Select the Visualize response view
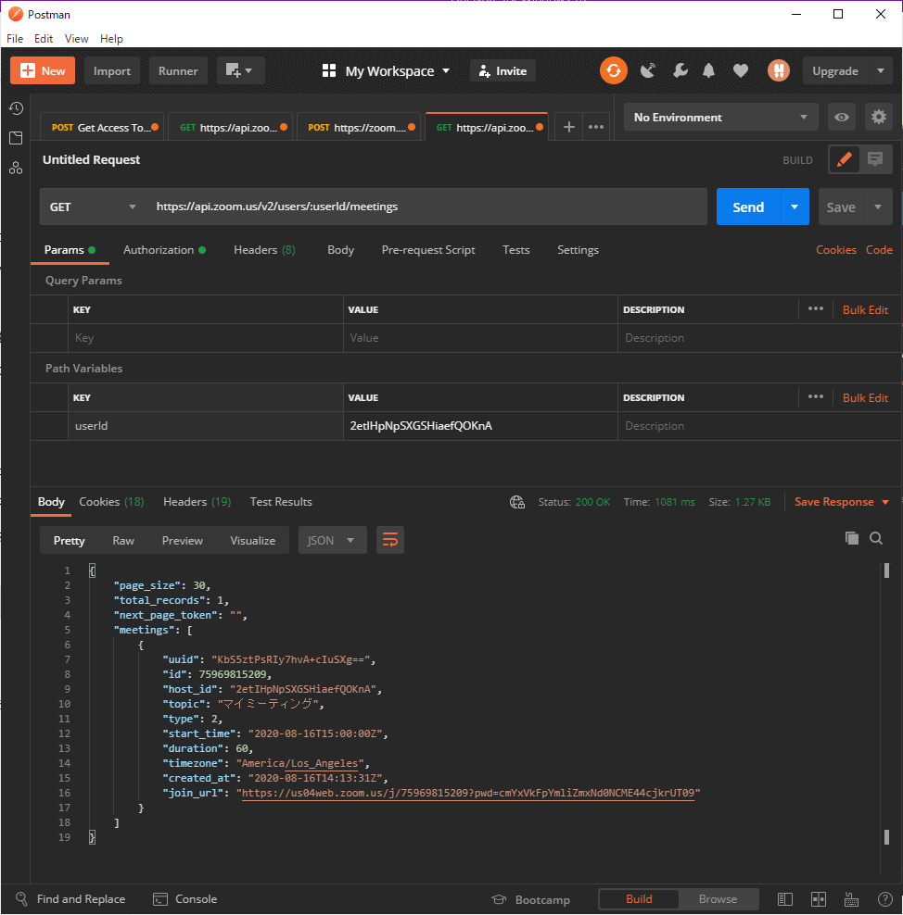Image resolution: width=903 pixels, height=915 pixels. [x=252, y=540]
